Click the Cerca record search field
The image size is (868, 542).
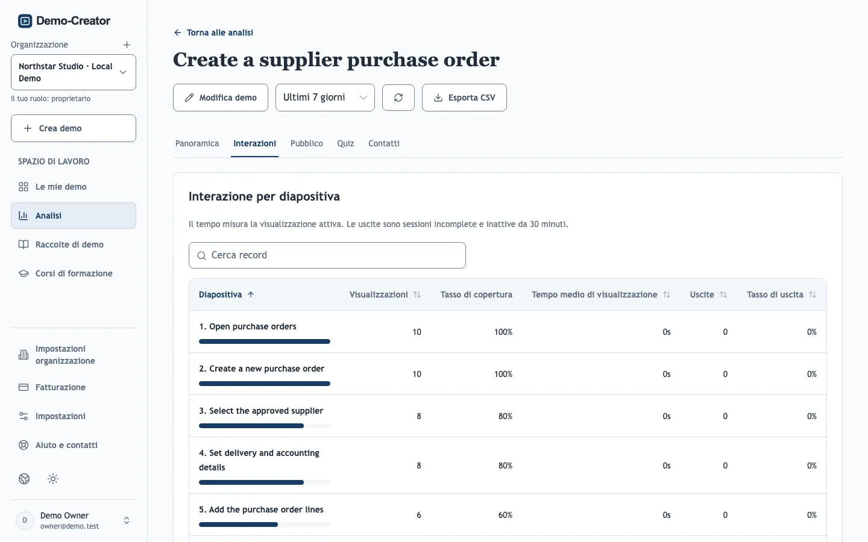coord(327,255)
